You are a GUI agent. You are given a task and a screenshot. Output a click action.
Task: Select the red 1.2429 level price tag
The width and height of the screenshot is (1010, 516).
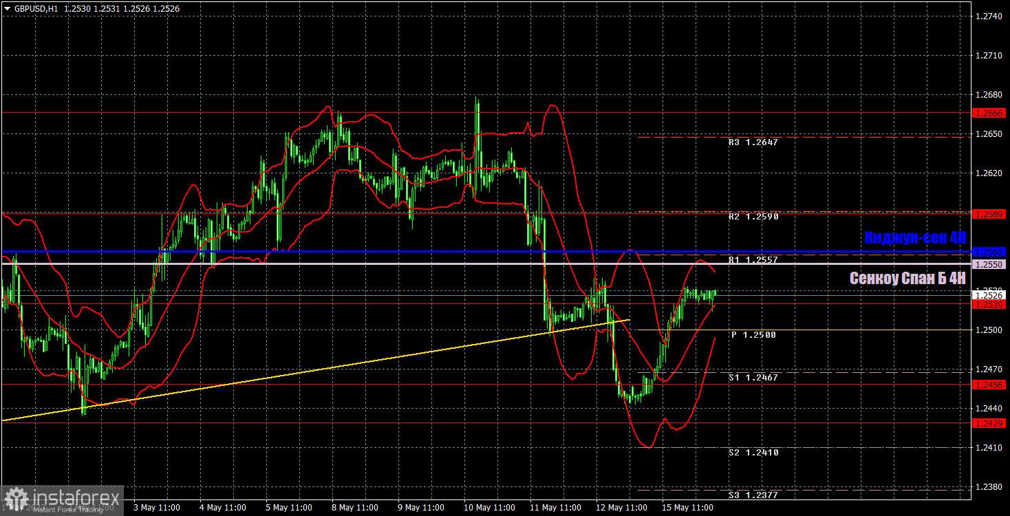pos(989,423)
